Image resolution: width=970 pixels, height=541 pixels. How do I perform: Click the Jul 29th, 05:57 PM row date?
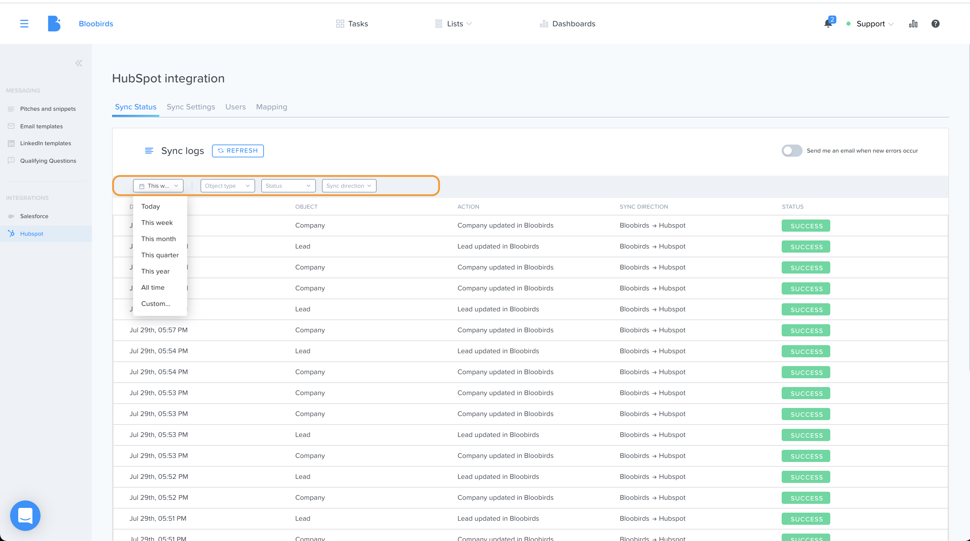159,330
